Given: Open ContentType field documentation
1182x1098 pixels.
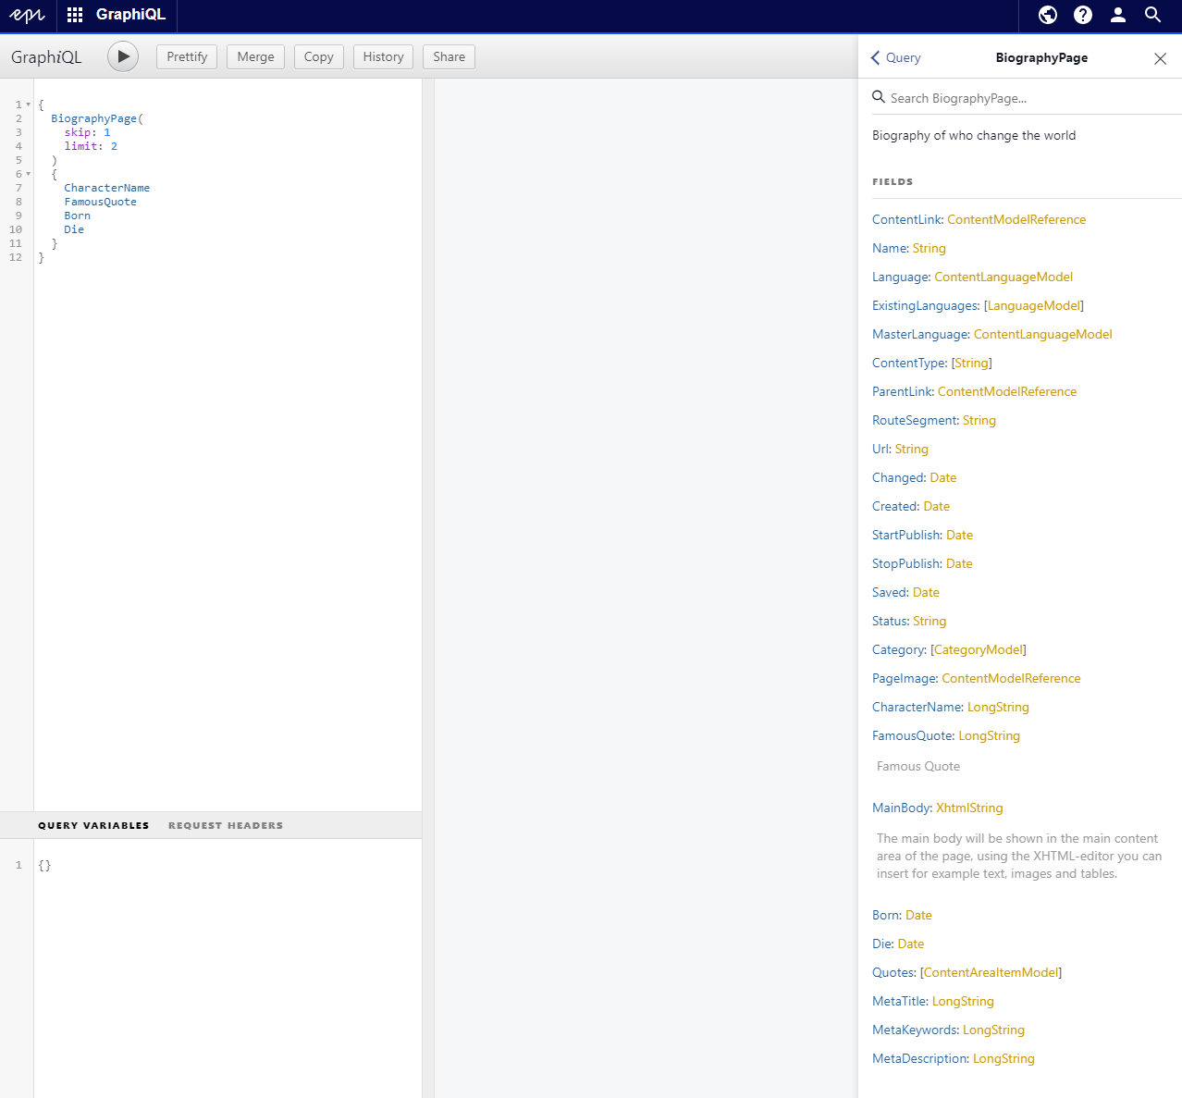Looking at the screenshot, I should click(908, 363).
